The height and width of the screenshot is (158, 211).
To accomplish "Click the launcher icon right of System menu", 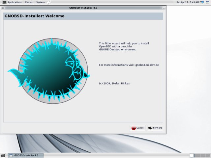I will tap(49, 2).
